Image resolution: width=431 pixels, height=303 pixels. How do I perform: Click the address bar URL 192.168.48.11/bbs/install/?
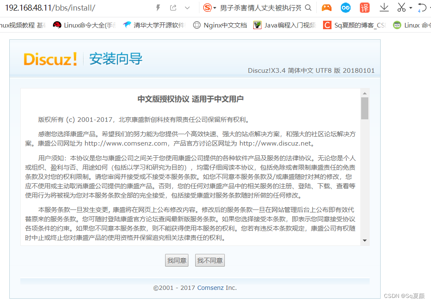[50, 8]
